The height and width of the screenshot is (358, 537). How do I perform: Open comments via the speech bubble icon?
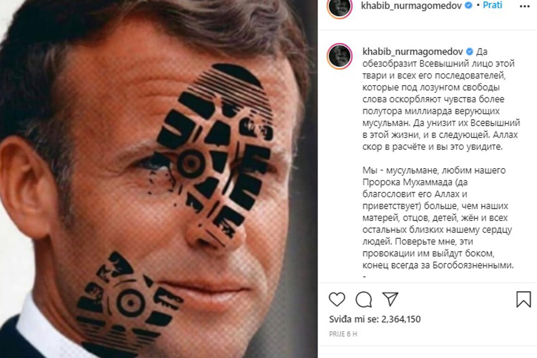coord(364,299)
